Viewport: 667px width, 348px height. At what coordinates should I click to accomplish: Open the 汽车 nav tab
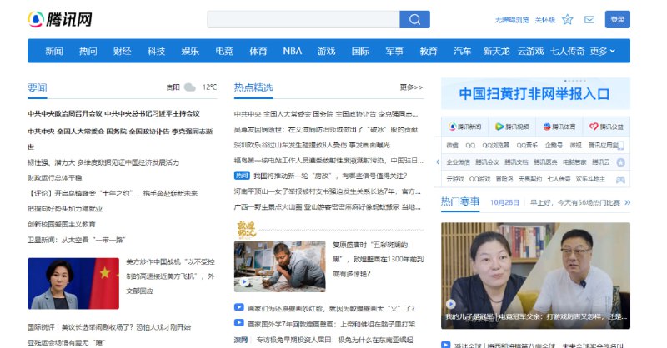click(463, 51)
